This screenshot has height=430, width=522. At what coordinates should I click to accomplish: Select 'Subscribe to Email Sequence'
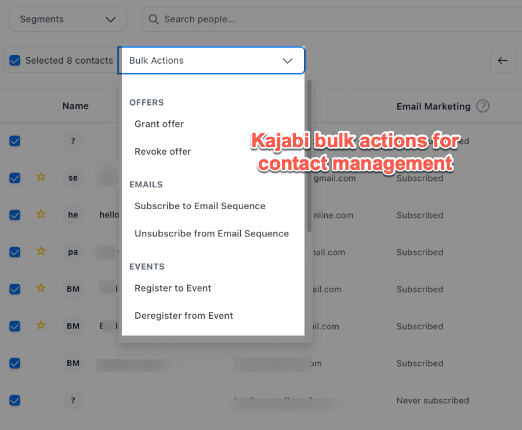coord(200,206)
